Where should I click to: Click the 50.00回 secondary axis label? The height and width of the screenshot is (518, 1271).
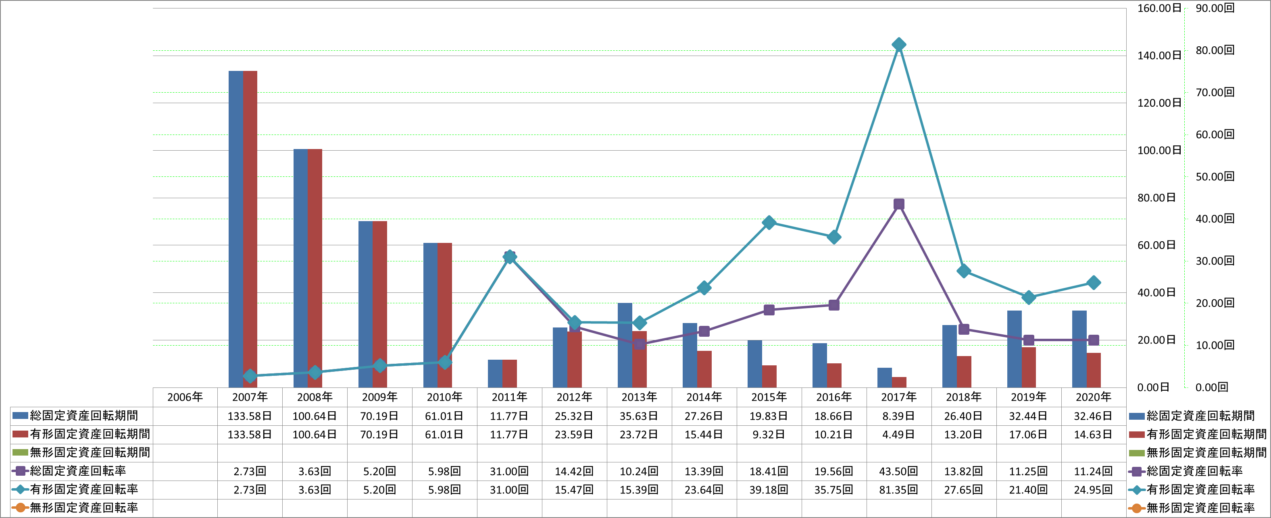click(1215, 176)
